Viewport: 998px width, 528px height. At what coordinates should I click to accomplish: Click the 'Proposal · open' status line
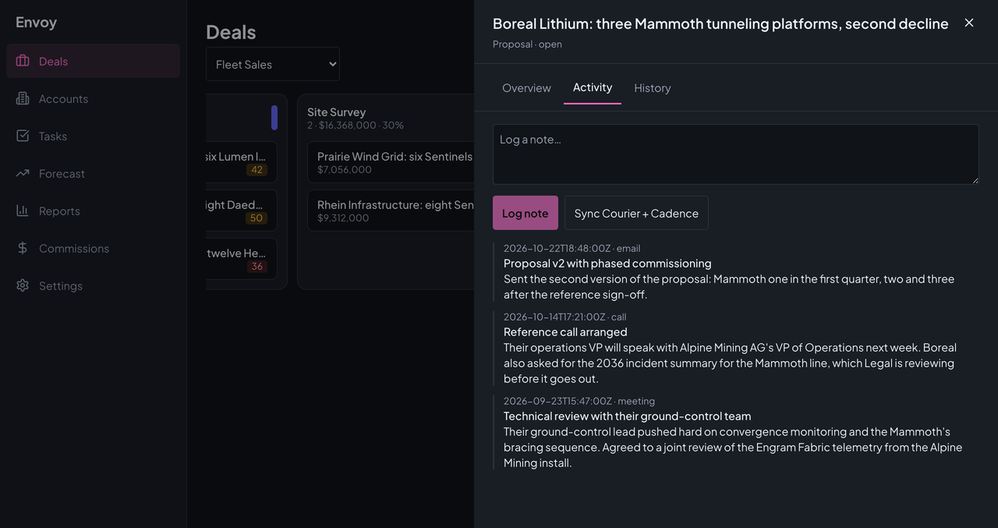(527, 44)
